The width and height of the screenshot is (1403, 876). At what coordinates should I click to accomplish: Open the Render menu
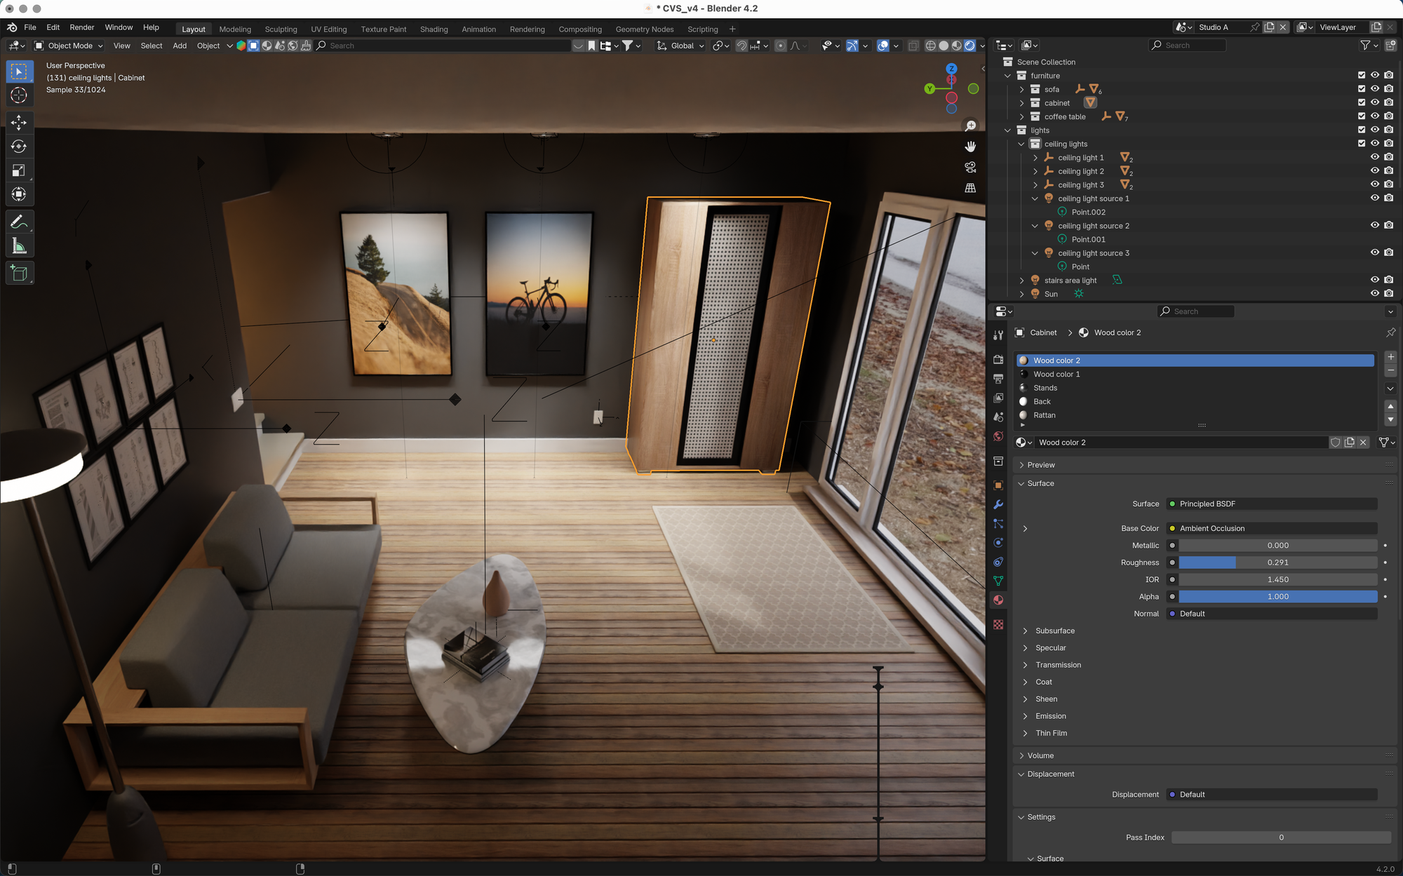[81, 27]
